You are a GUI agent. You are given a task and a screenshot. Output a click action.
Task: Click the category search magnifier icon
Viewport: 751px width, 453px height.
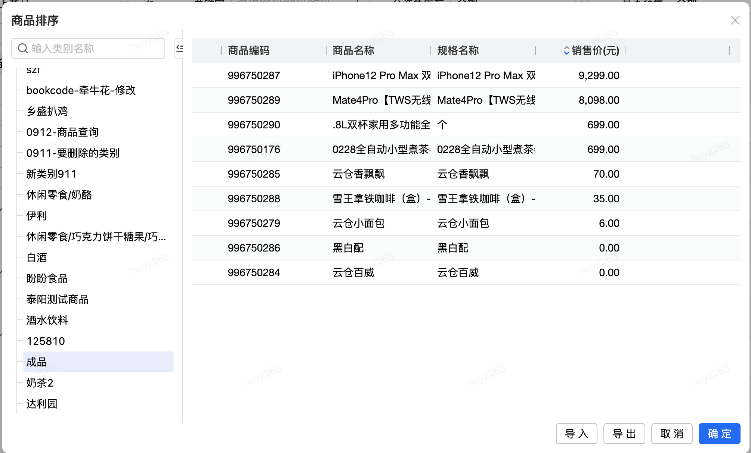[x=23, y=49]
